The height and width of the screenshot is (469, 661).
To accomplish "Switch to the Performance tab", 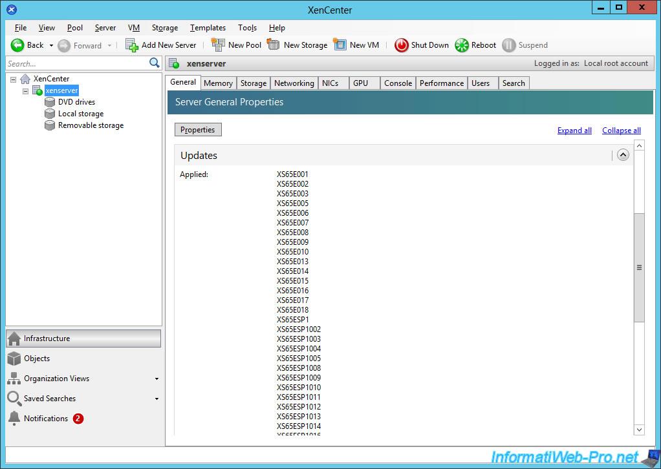I will tap(442, 83).
